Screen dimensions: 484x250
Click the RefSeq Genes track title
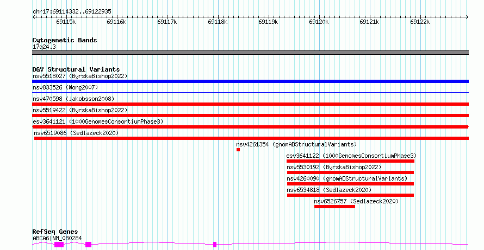click(x=55, y=232)
